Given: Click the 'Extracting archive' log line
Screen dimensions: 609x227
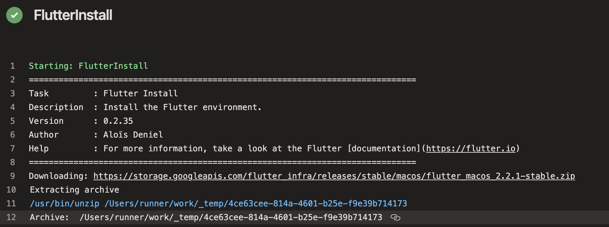Looking at the screenshot, I should (x=74, y=190).
